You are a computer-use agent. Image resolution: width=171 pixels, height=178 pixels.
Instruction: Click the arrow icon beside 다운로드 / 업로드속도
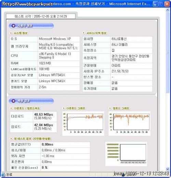11,108
